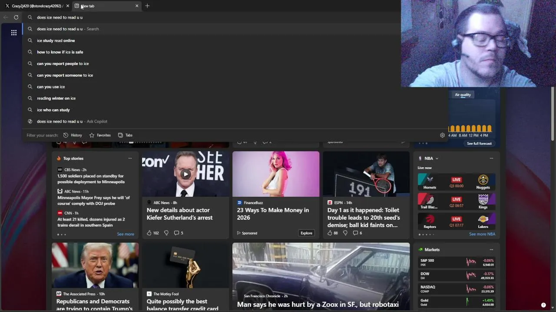Click the browser reload button
Image resolution: width=556 pixels, height=312 pixels.
point(16,17)
